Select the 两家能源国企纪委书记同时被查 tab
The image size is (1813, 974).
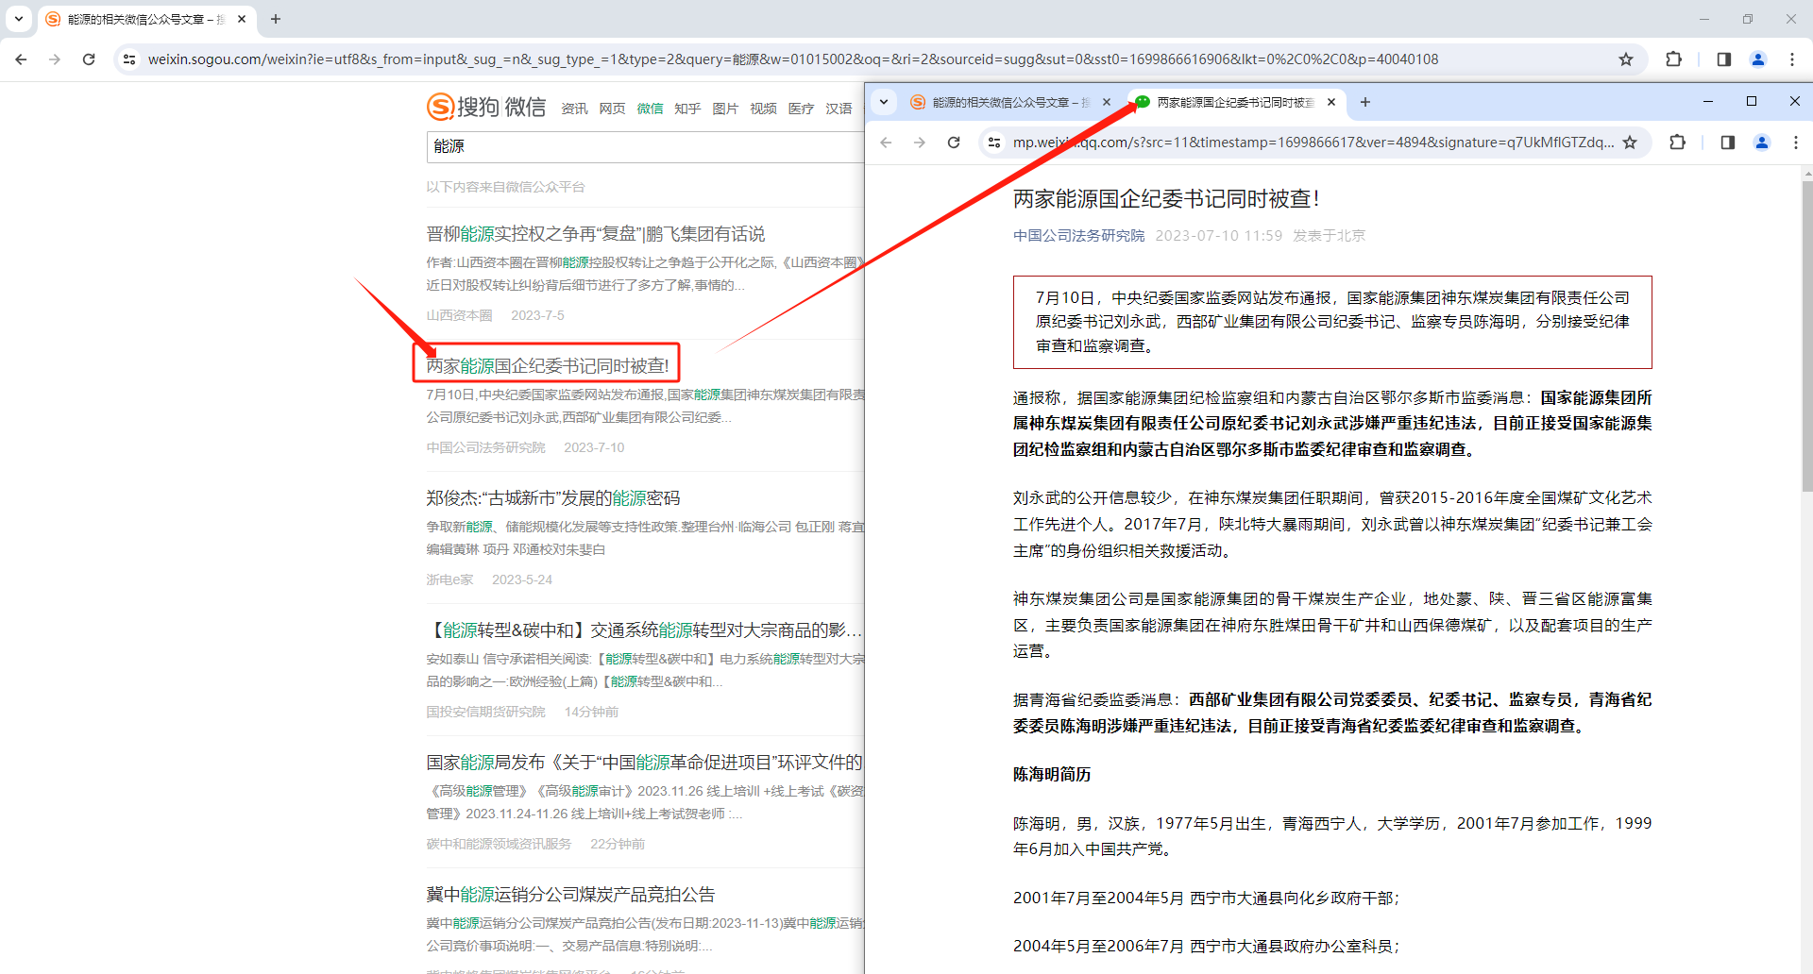coord(1235,102)
